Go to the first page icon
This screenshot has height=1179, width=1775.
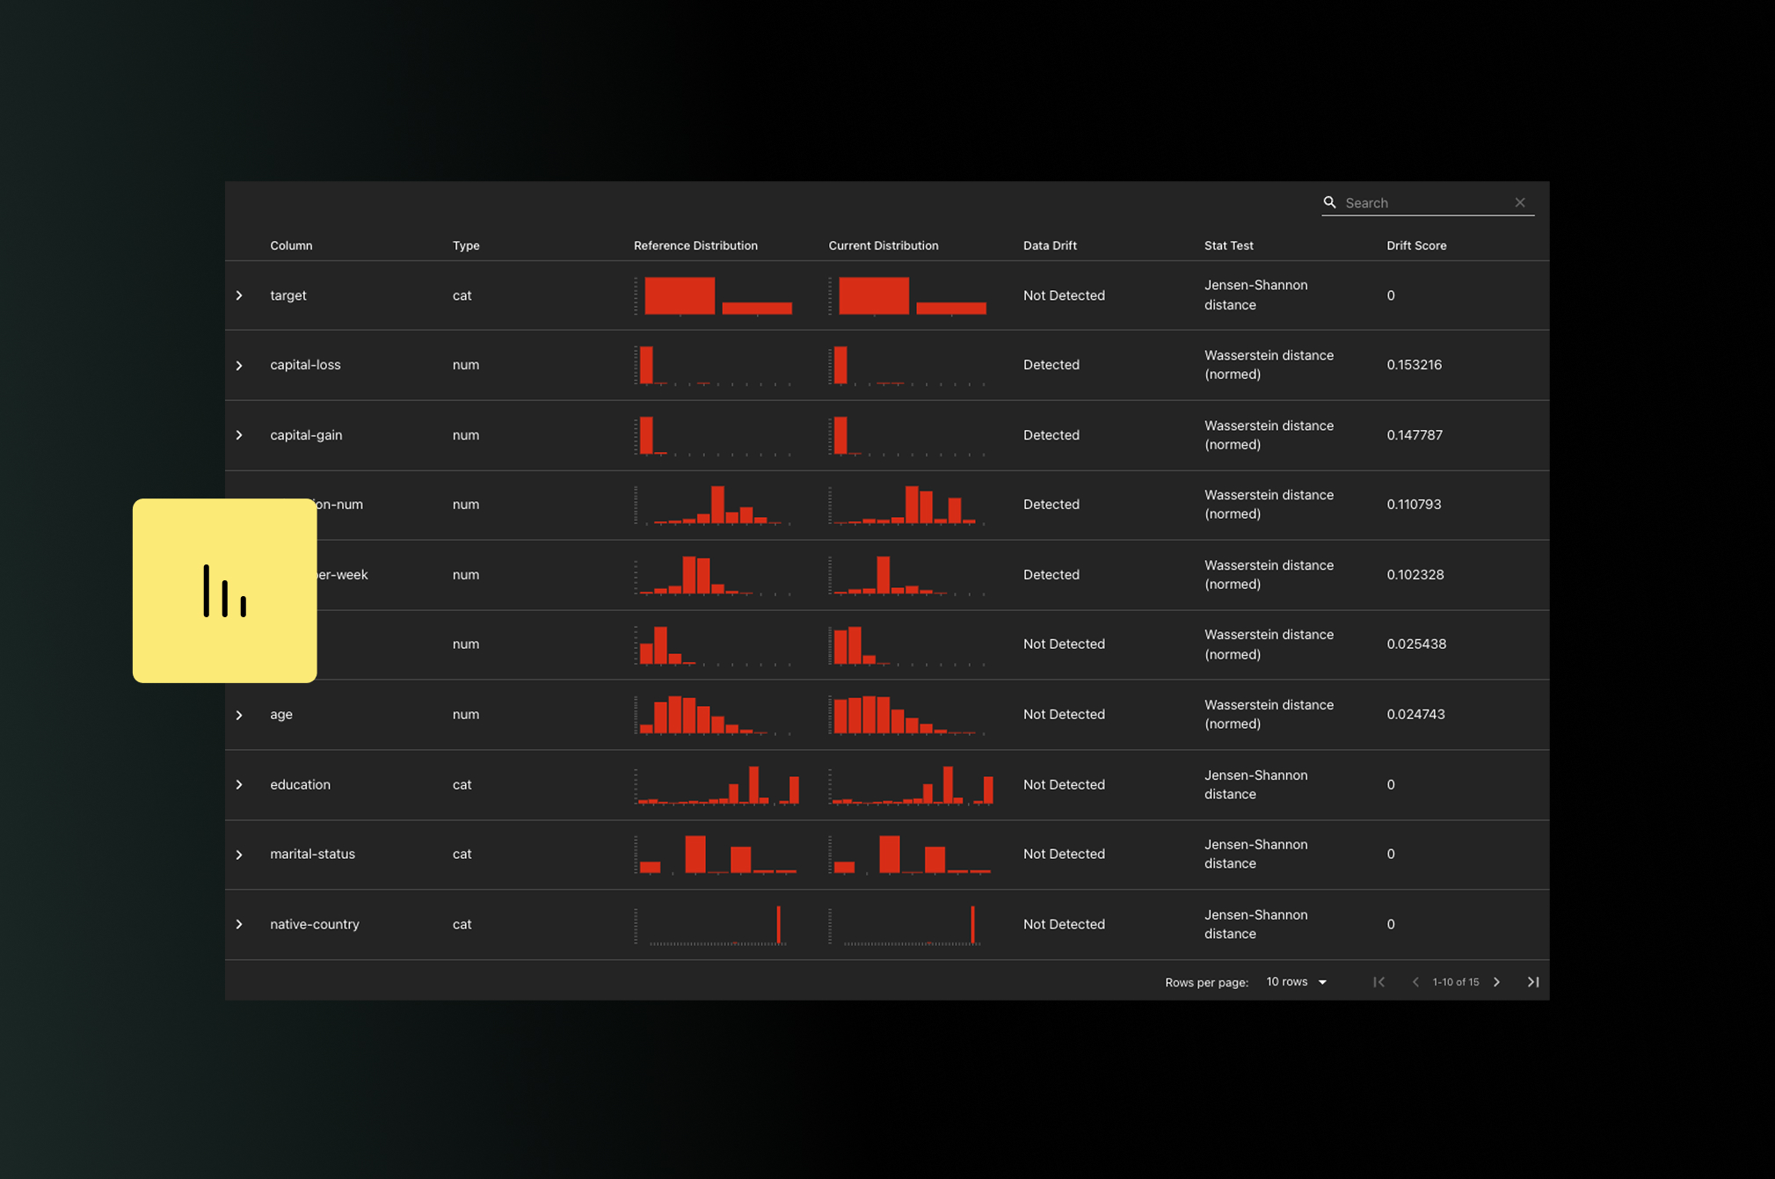(1379, 982)
